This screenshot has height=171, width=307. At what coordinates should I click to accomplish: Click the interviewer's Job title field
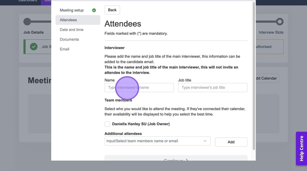coord(213,88)
